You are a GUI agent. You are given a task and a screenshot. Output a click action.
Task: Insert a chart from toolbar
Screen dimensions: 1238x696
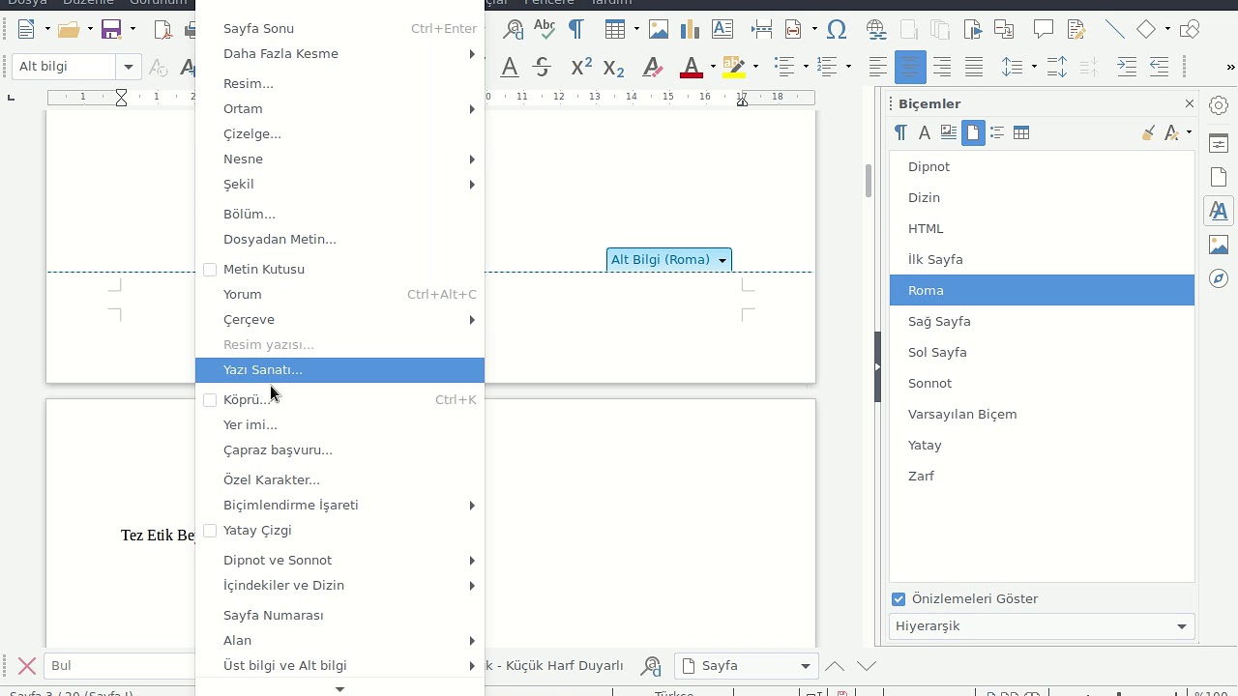coord(691,30)
